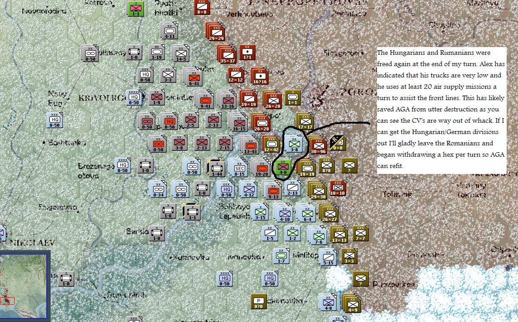Click the light blue 0-34 counter

point(158,190)
